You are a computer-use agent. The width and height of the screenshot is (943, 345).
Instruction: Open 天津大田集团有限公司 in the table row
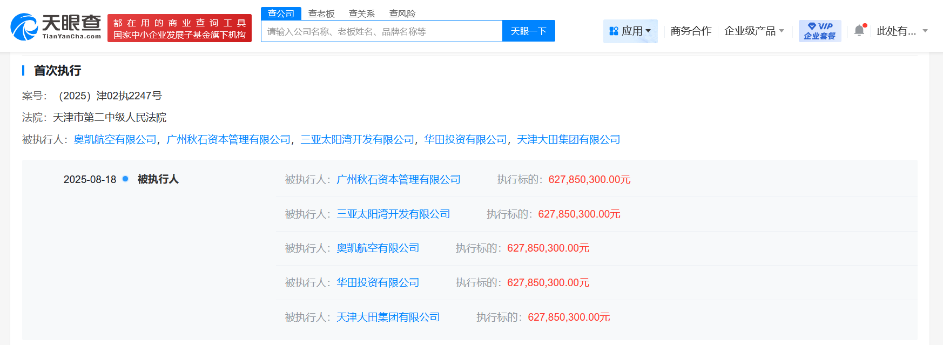point(388,317)
